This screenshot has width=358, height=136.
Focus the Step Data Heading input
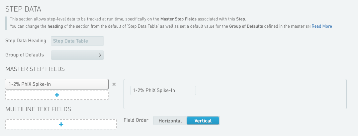[x=77, y=41]
